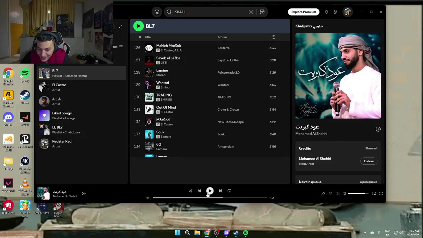Adjust the Spotify volume slider
This screenshot has height=238, width=423.
click(358, 194)
